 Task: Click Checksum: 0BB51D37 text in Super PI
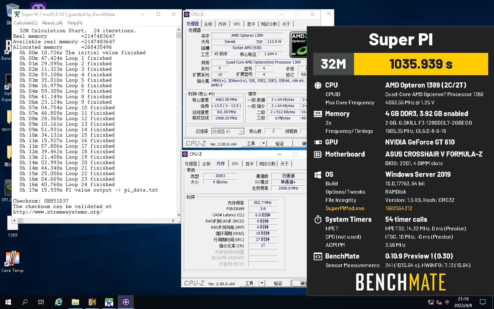coord(41,201)
